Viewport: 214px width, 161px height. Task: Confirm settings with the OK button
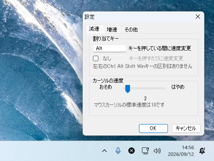pyautogui.click(x=153, y=128)
